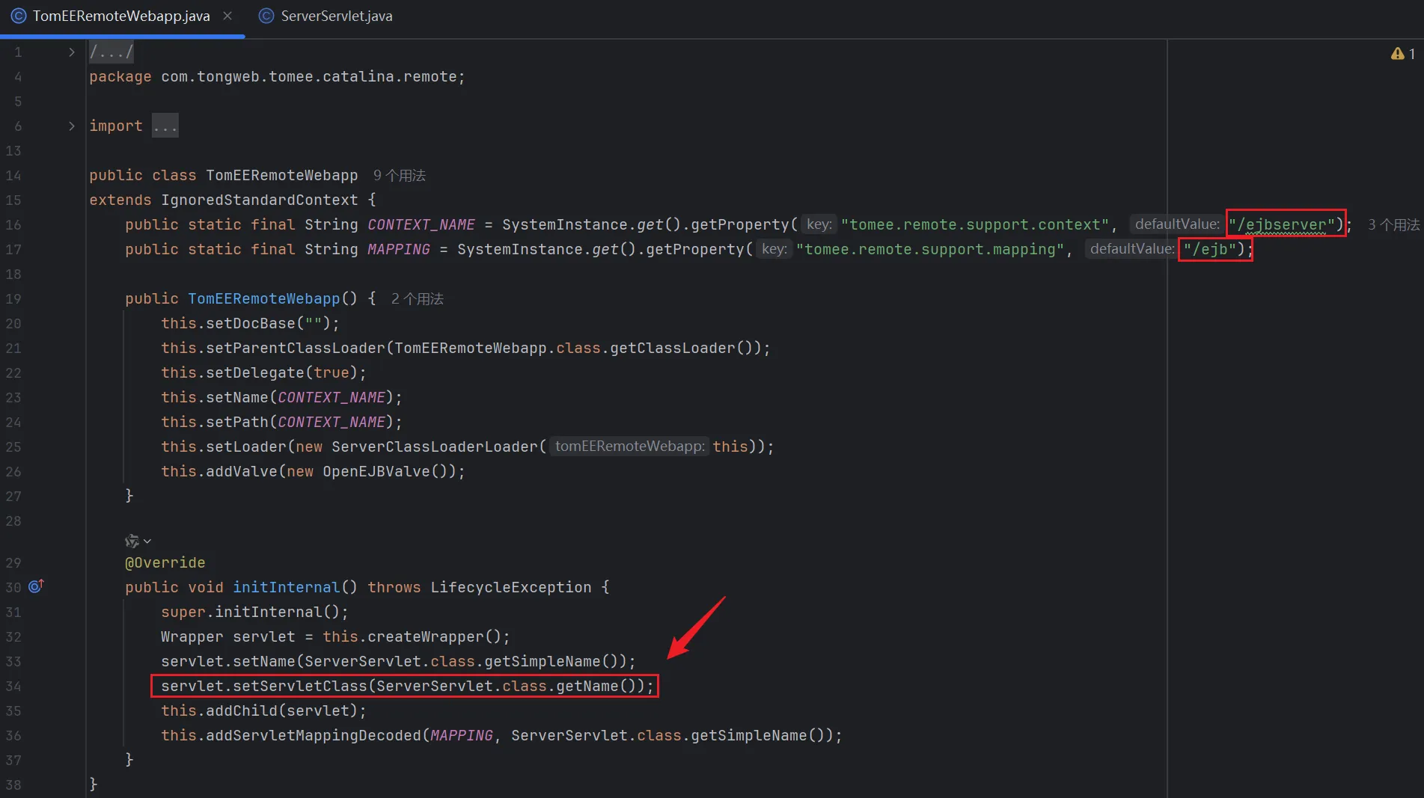Click line number 34 in the gutter
Viewport: 1424px width, 798px height.
(x=14, y=686)
